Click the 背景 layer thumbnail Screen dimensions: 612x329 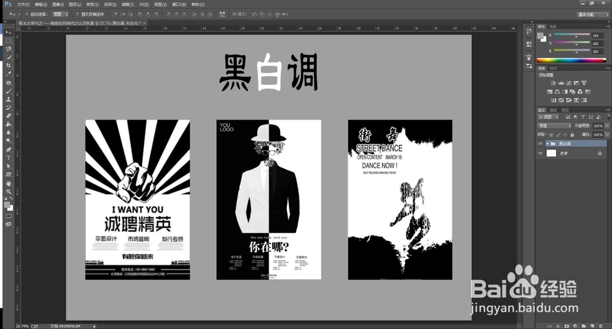pos(551,153)
